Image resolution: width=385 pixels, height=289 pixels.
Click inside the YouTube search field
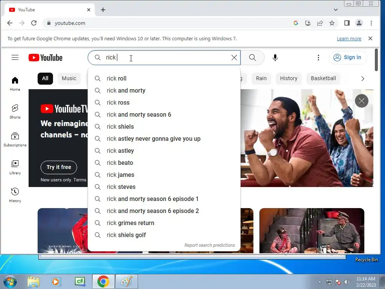tap(164, 58)
